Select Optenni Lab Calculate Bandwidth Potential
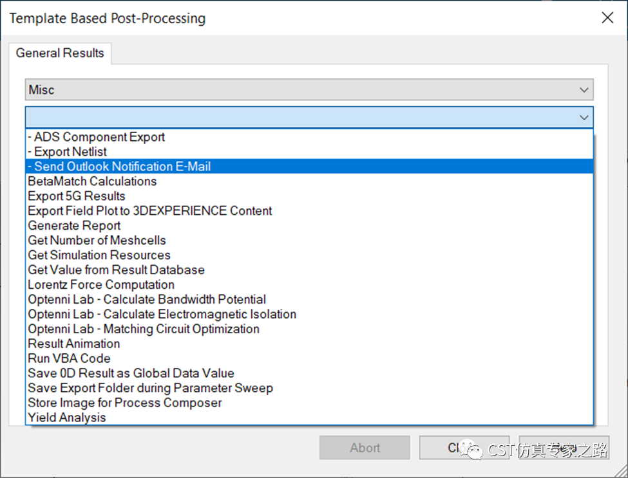The width and height of the screenshot is (628, 478). (x=309, y=300)
